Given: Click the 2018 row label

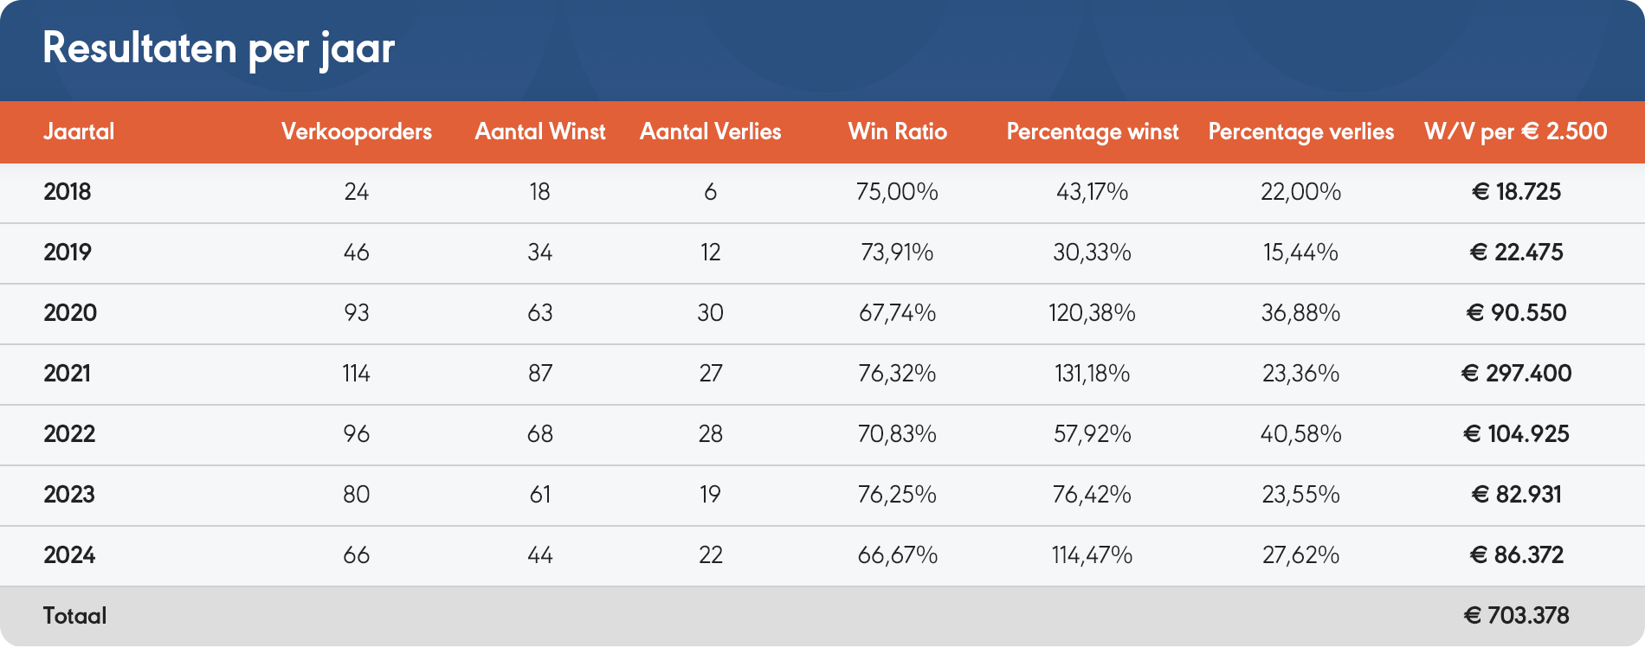Looking at the screenshot, I should pyautogui.click(x=68, y=192).
